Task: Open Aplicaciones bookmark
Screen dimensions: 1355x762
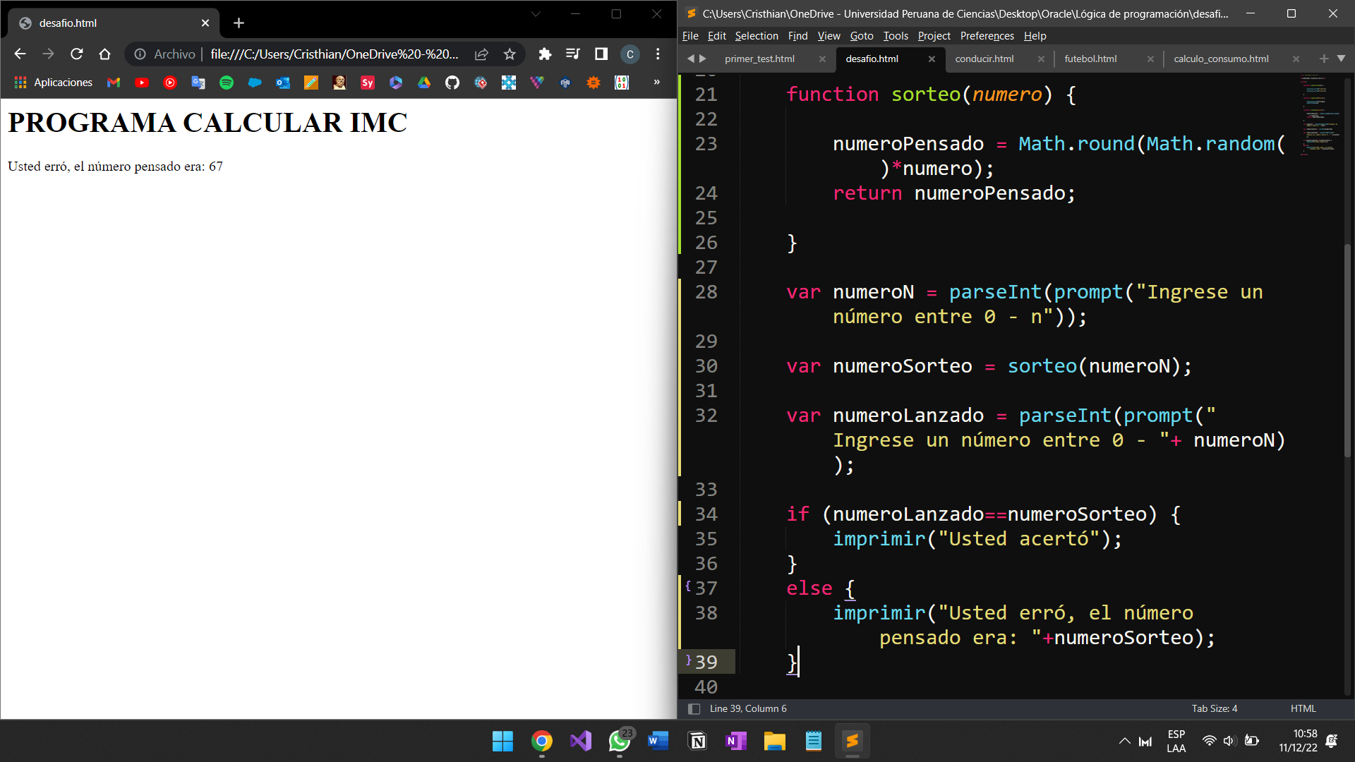Action: [54, 83]
